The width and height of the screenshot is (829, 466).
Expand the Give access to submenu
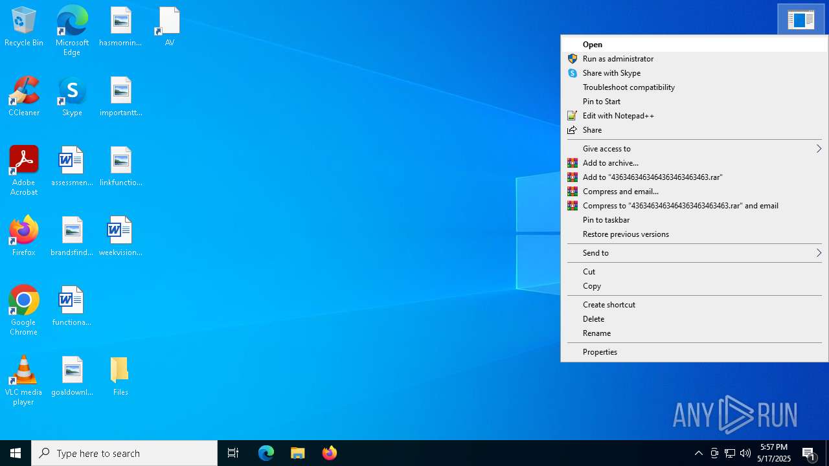coord(694,149)
